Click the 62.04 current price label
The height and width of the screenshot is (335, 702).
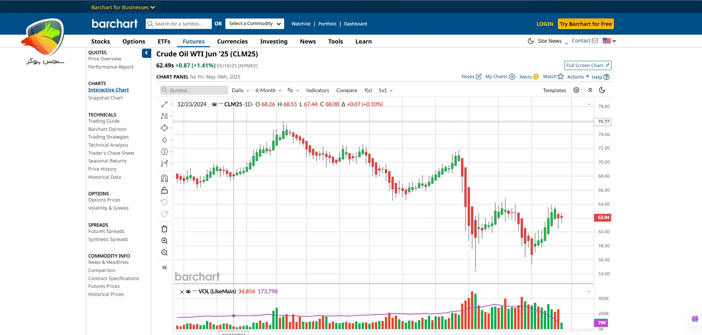[x=603, y=217]
